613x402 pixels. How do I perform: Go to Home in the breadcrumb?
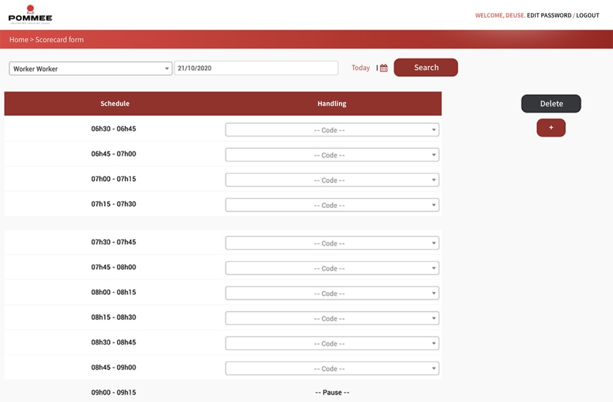19,40
